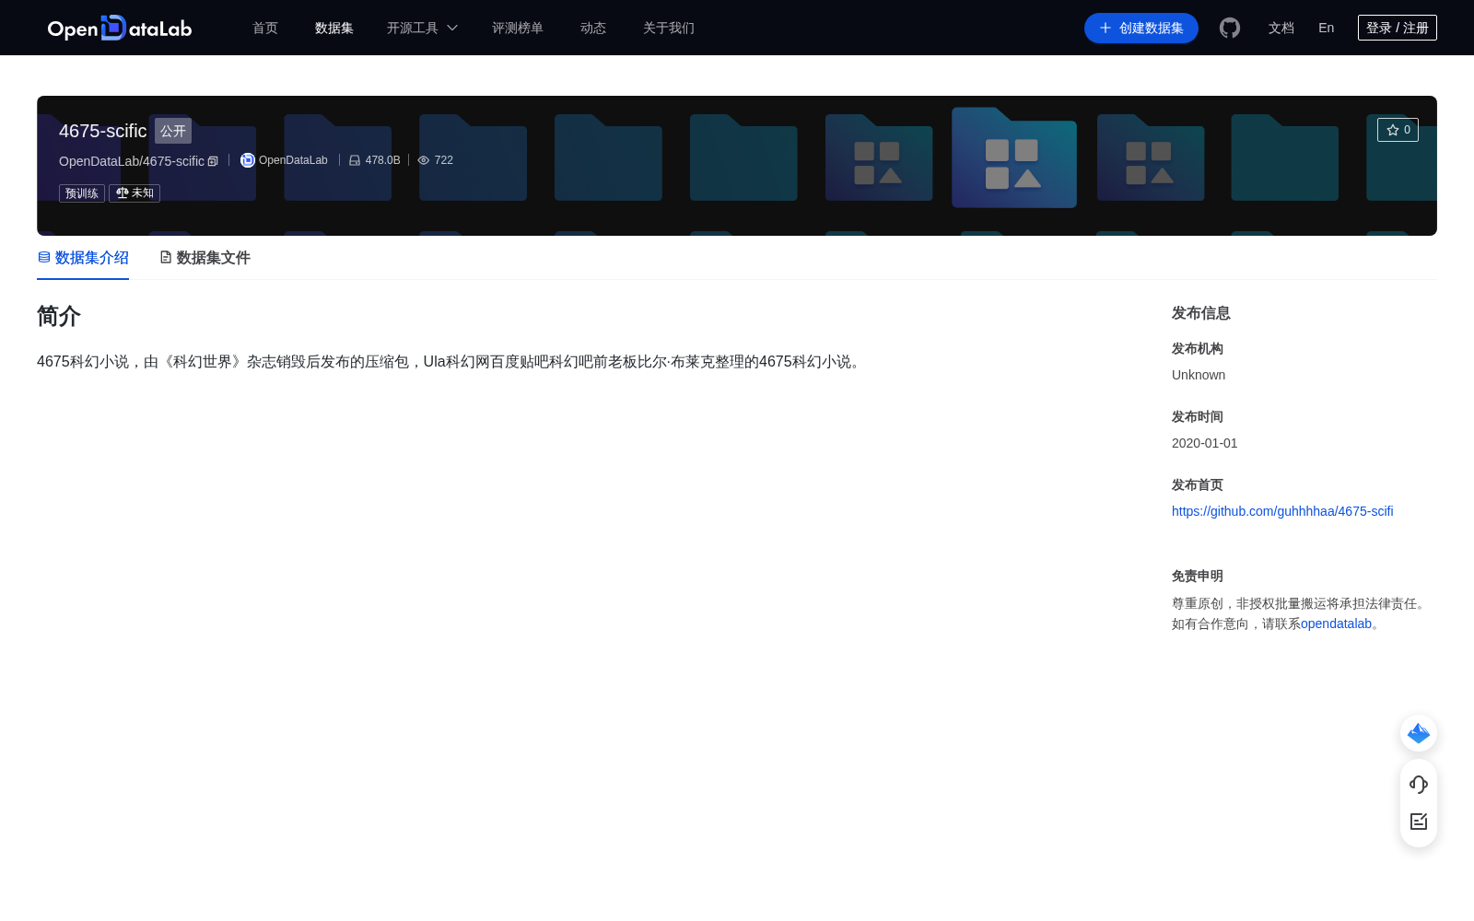Open 关于我们 navigation item

tap(669, 28)
